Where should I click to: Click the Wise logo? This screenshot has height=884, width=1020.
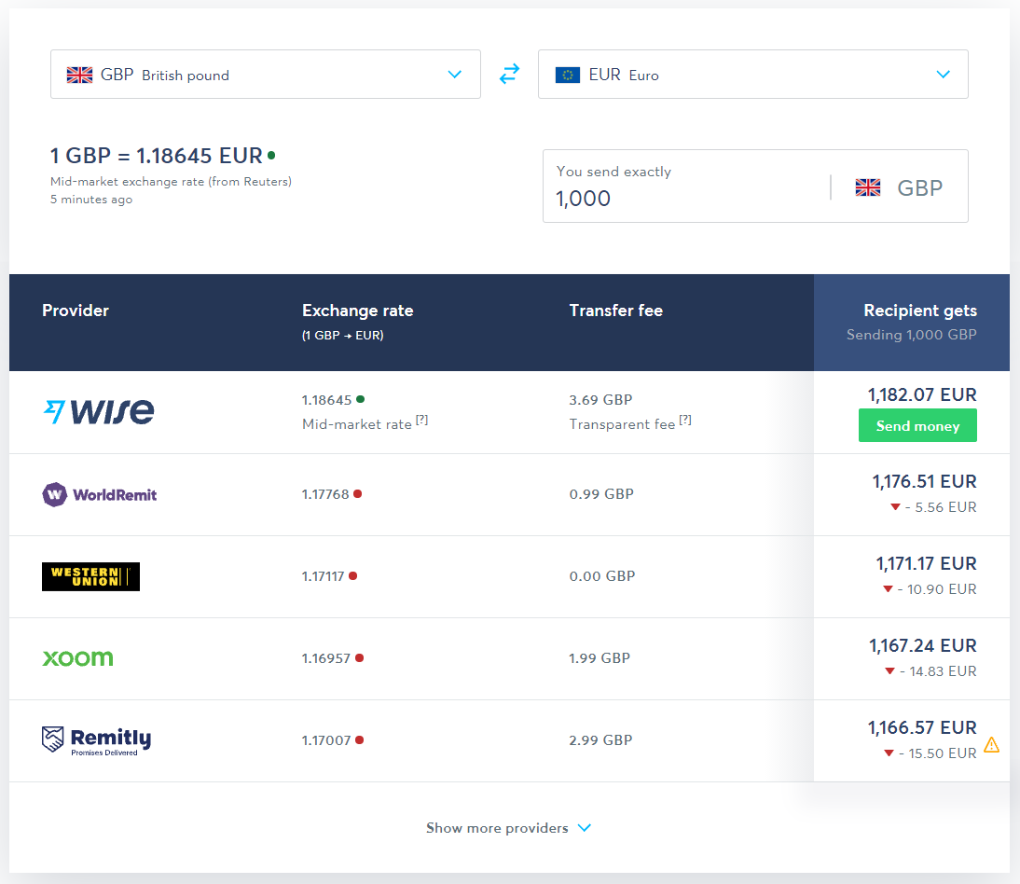pos(99,411)
